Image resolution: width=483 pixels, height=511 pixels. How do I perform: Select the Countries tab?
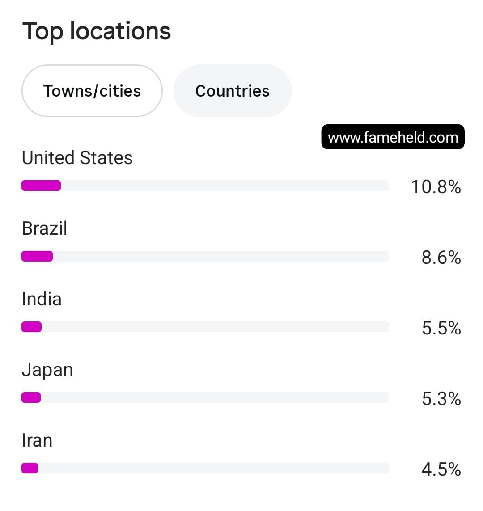(x=233, y=91)
